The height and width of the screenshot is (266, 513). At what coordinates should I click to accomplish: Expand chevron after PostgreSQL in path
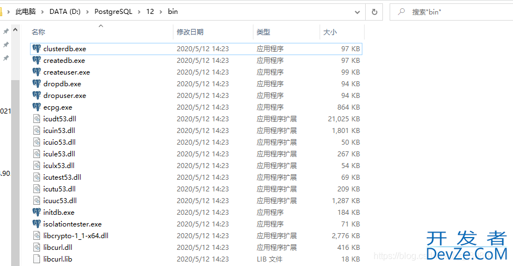pos(140,12)
